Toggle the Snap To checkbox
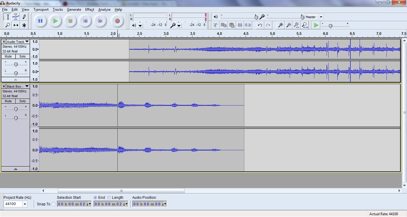This screenshot has height=217, width=407. [53, 204]
